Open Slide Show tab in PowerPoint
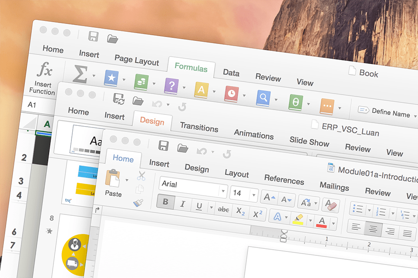The width and height of the screenshot is (418, 278). click(310, 141)
